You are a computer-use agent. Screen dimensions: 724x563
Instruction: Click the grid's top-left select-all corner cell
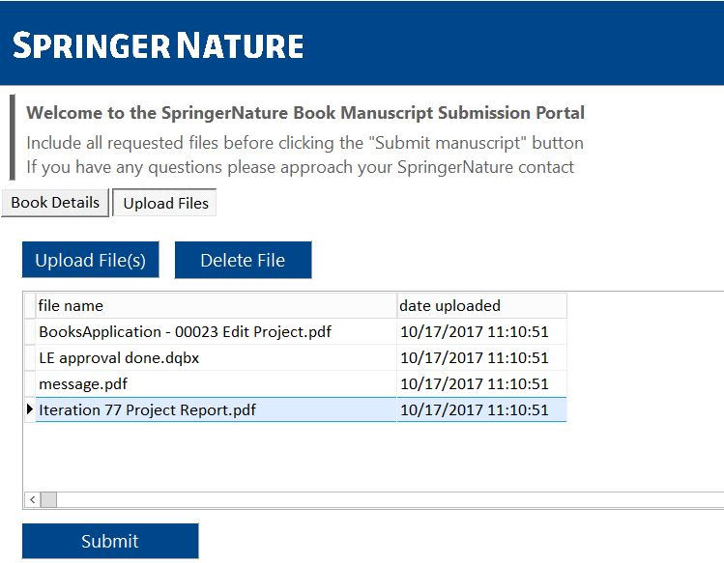coord(30,305)
